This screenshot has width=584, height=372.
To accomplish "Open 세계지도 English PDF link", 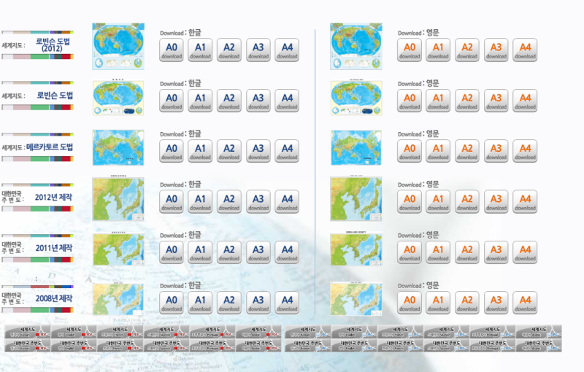I will (74, 332).
